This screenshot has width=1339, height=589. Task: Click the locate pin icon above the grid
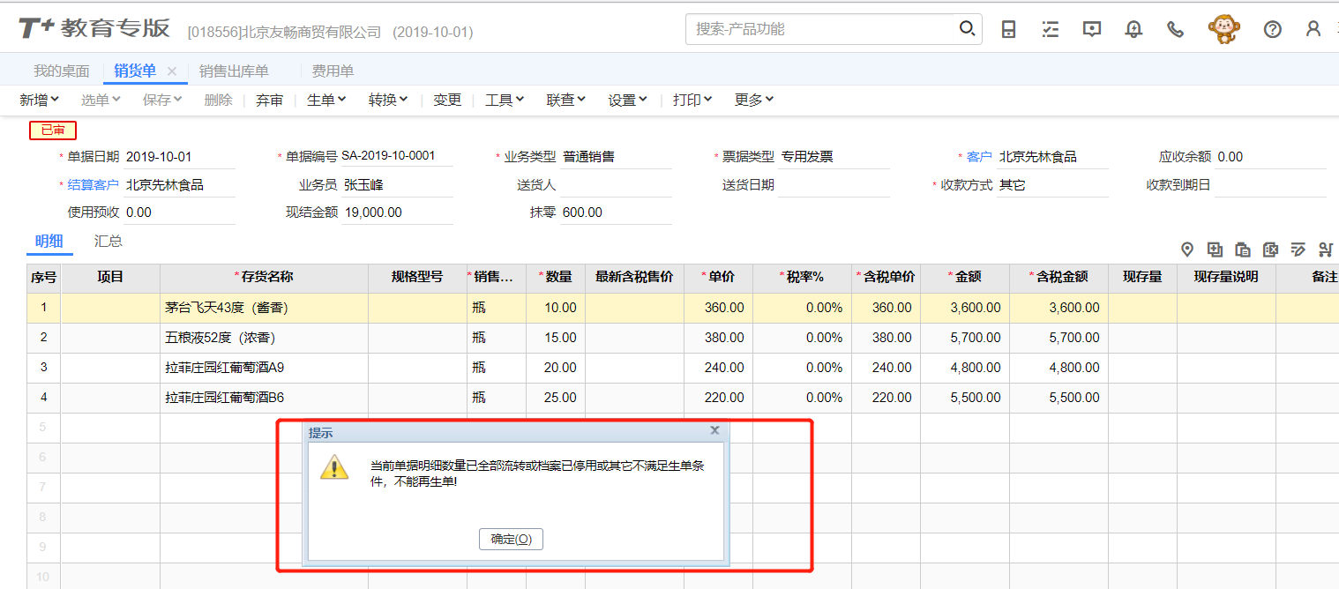pyautogui.click(x=1187, y=250)
